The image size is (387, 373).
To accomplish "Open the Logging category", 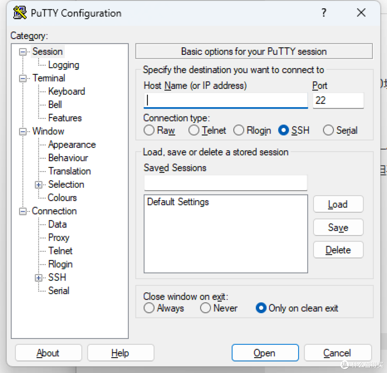I will [x=64, y=65].
